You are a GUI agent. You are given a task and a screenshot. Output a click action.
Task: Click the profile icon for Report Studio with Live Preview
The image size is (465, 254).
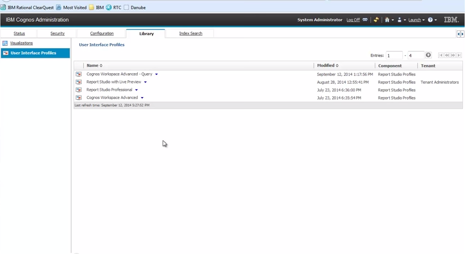pyautogui.click(x=79, y=82)
